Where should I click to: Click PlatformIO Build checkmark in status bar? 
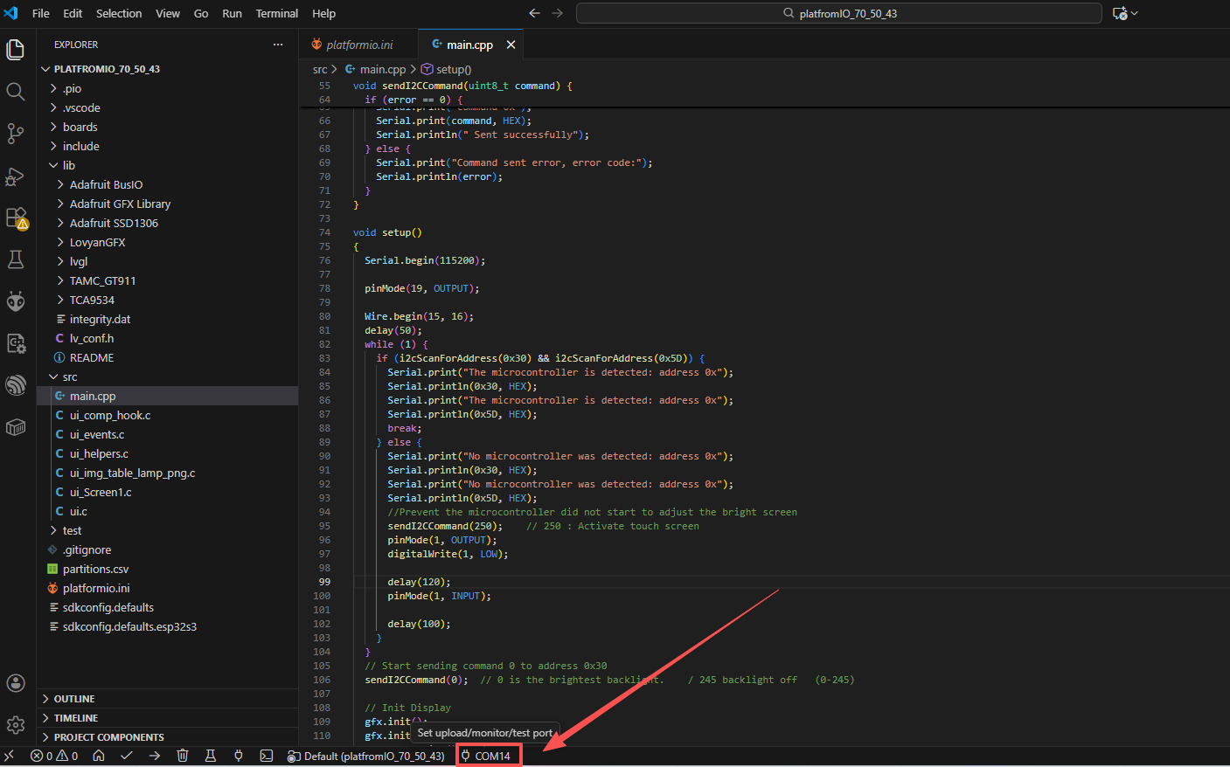coord(127,756)
